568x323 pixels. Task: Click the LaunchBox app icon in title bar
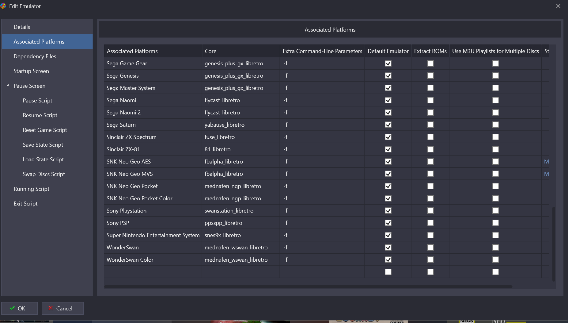(3, 6)
